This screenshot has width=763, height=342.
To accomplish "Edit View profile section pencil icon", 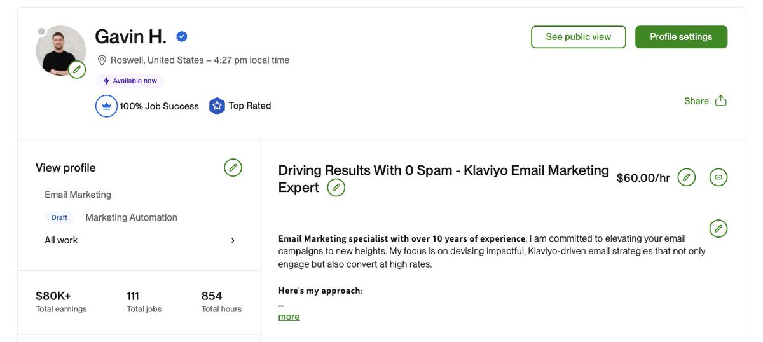I will tap(233, 168).
